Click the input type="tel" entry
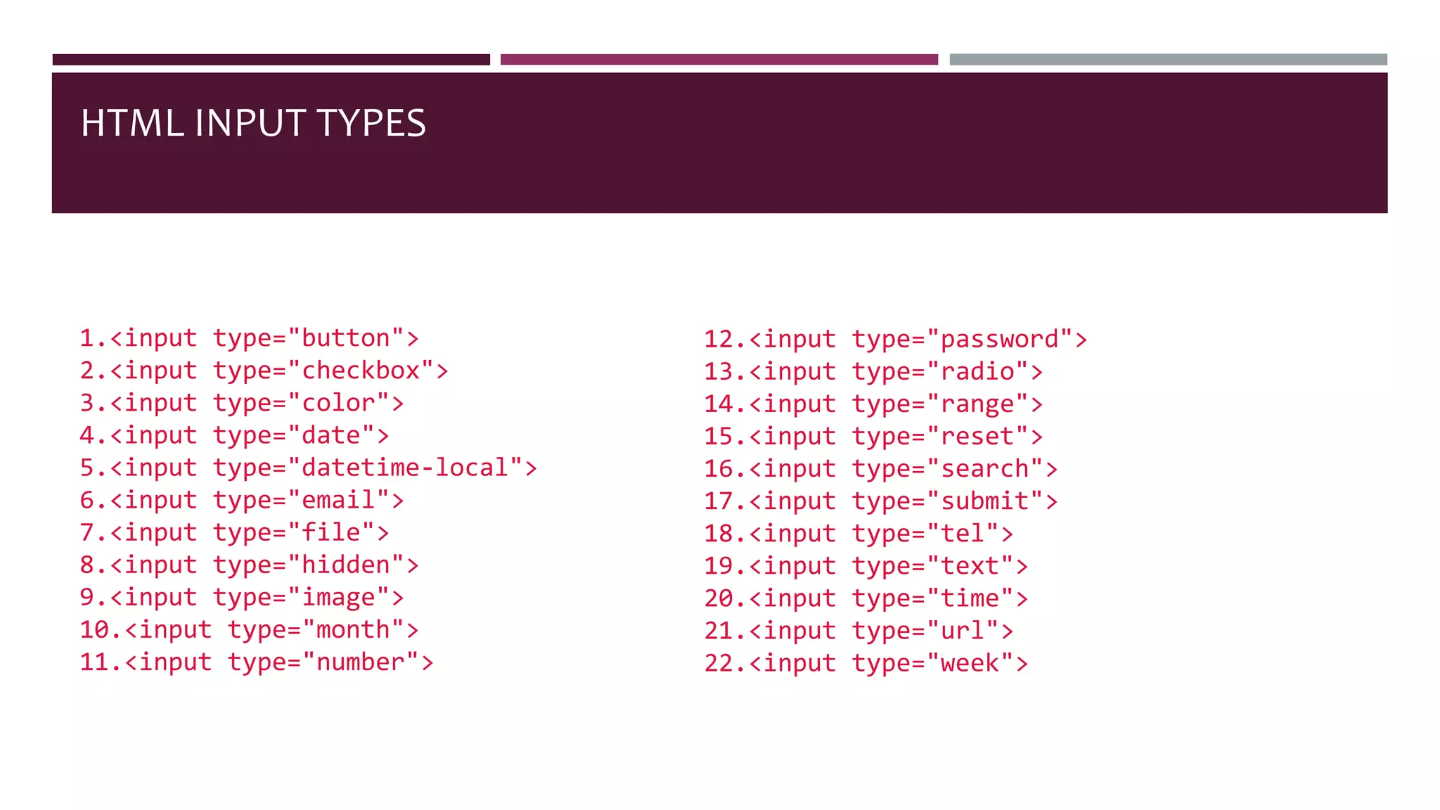 pyautogui.click(x=859, y=534)
